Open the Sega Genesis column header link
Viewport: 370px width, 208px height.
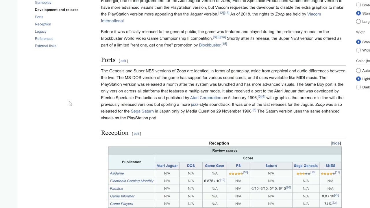[x=306, y=166]
